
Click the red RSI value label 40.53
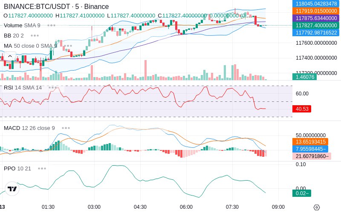tap(302, 109)
